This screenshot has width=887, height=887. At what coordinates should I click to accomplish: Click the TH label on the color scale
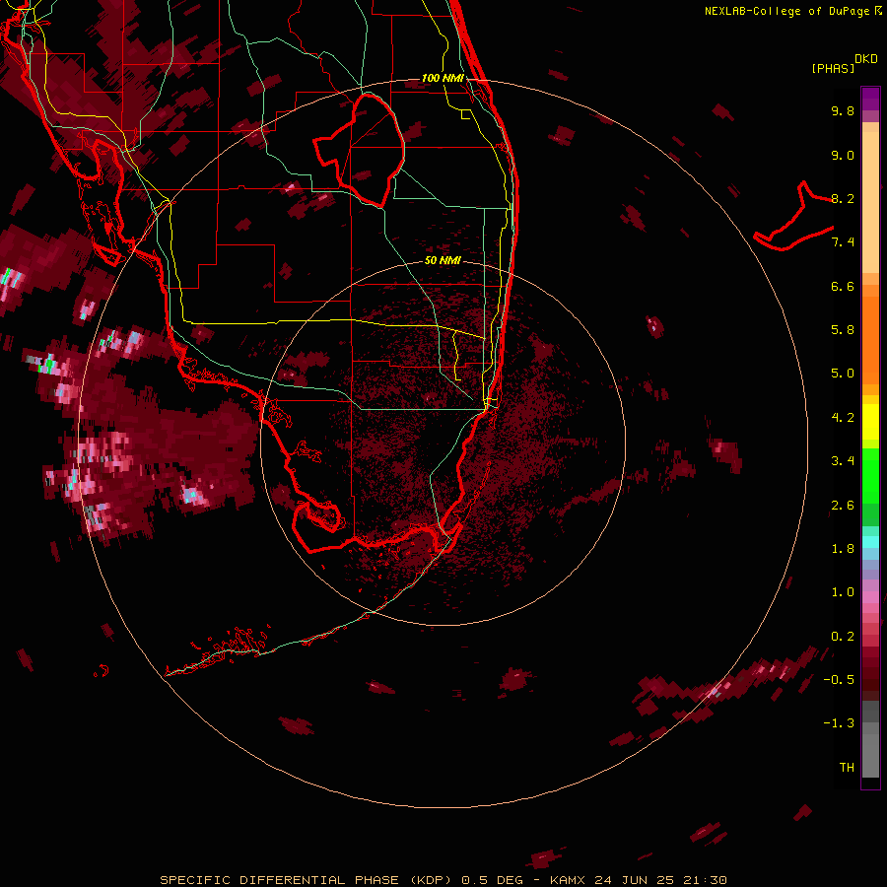[x=847, y=768]
